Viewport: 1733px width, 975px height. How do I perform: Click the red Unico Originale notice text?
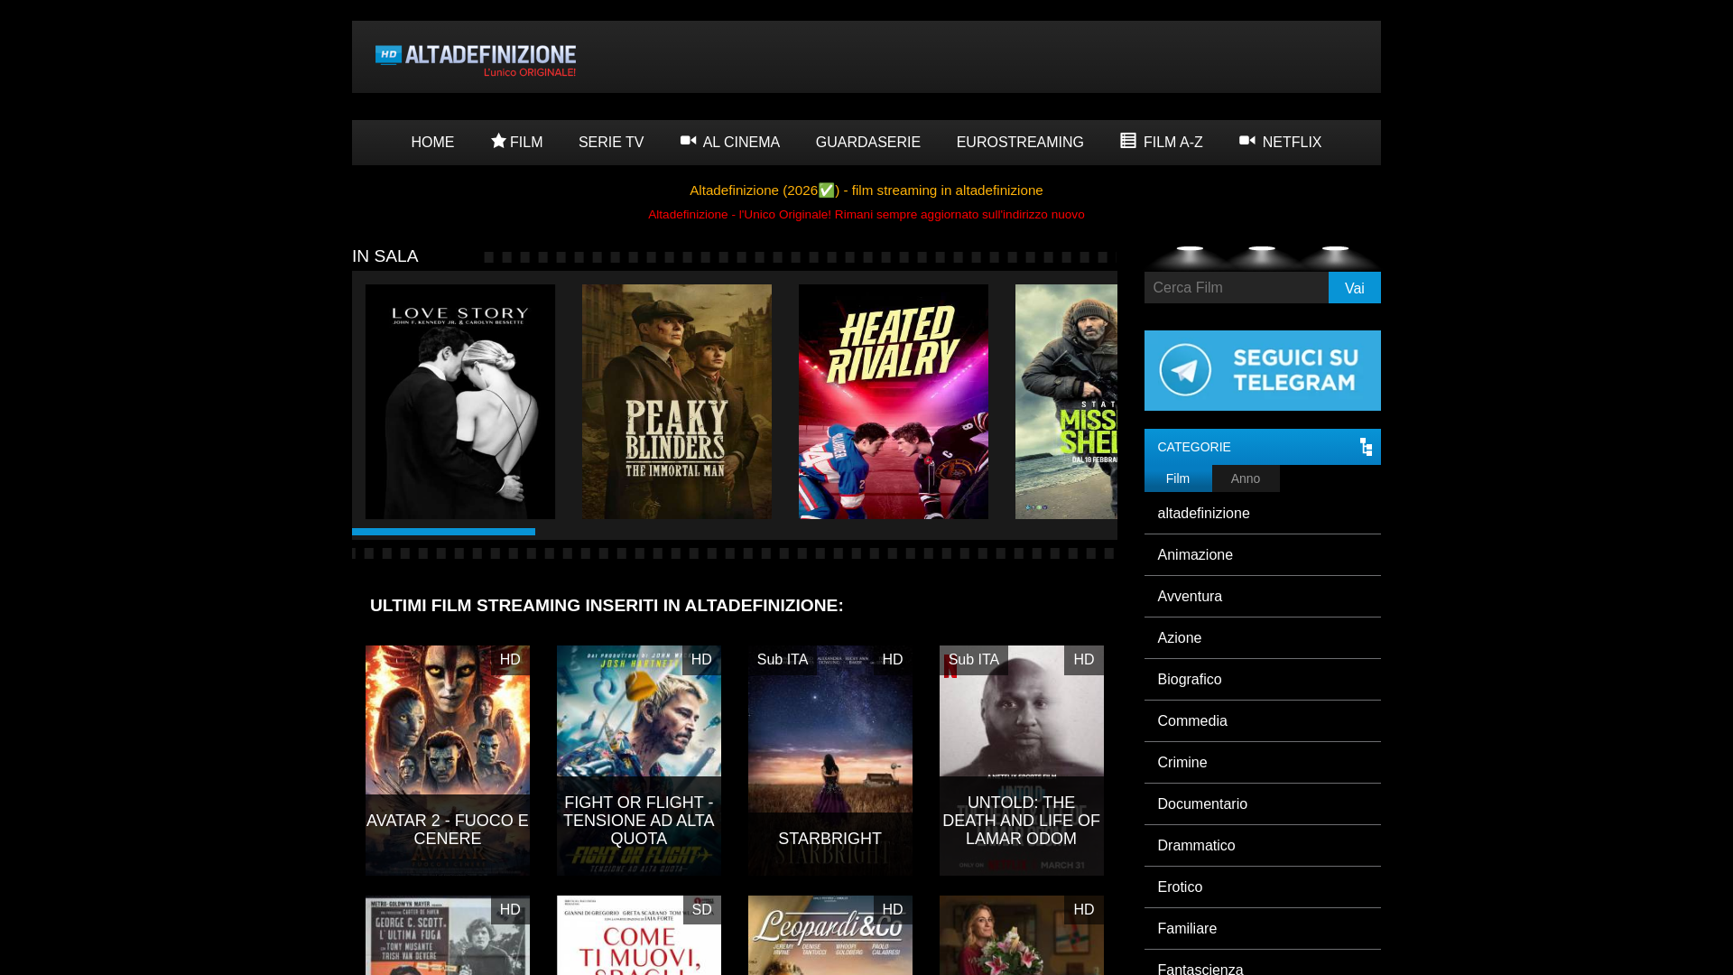click(x=866, y=215)
